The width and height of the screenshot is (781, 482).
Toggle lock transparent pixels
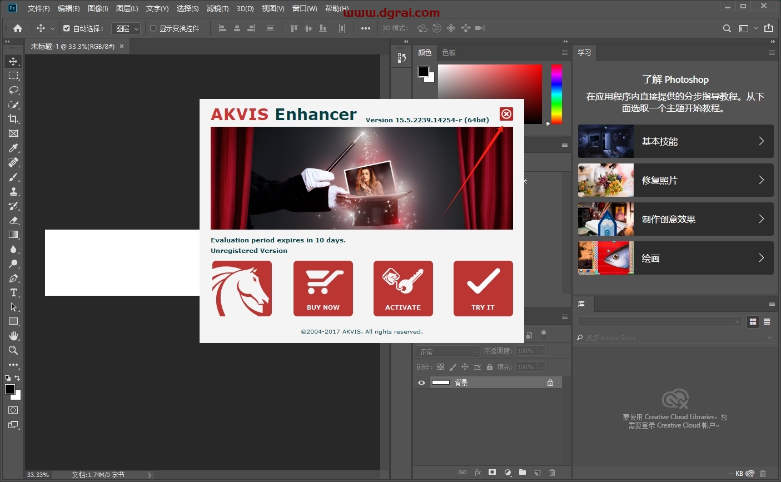coord(440,367)
